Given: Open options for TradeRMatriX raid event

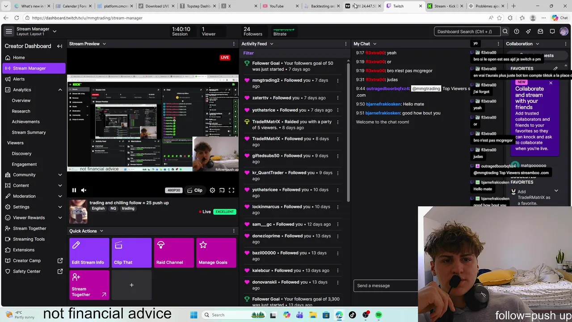Looking at the screenshot, I should [x=337, y=122].
